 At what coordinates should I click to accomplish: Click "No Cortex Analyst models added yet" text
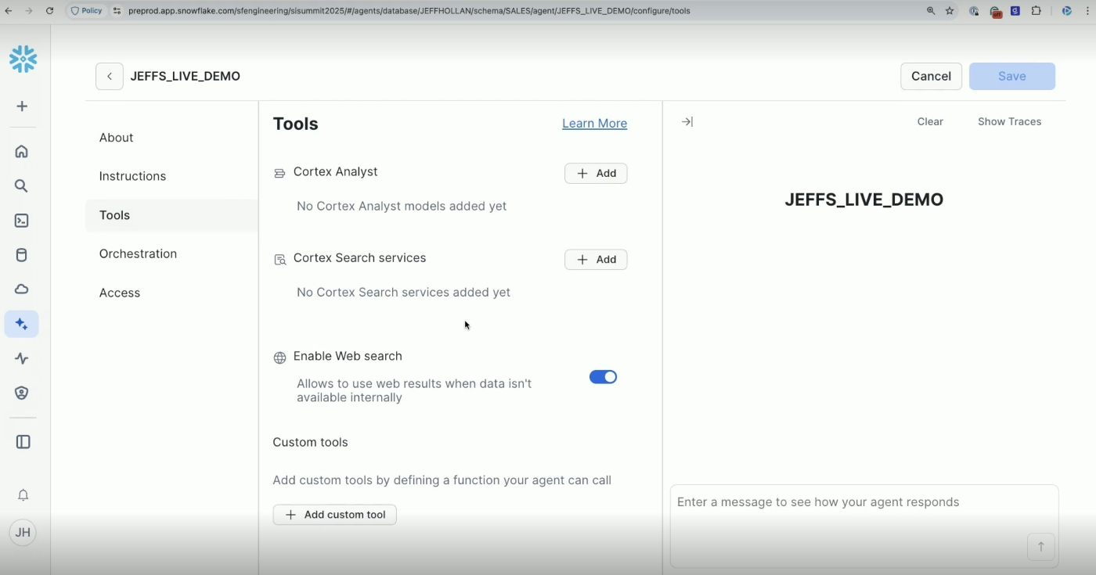point(402,207)
